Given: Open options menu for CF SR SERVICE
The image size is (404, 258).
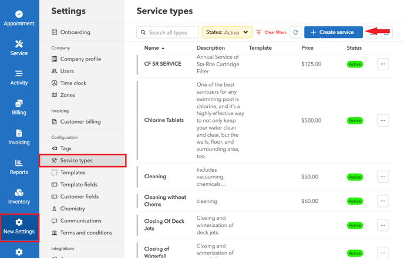Looking at the screenshot, I should pos(383,64).
